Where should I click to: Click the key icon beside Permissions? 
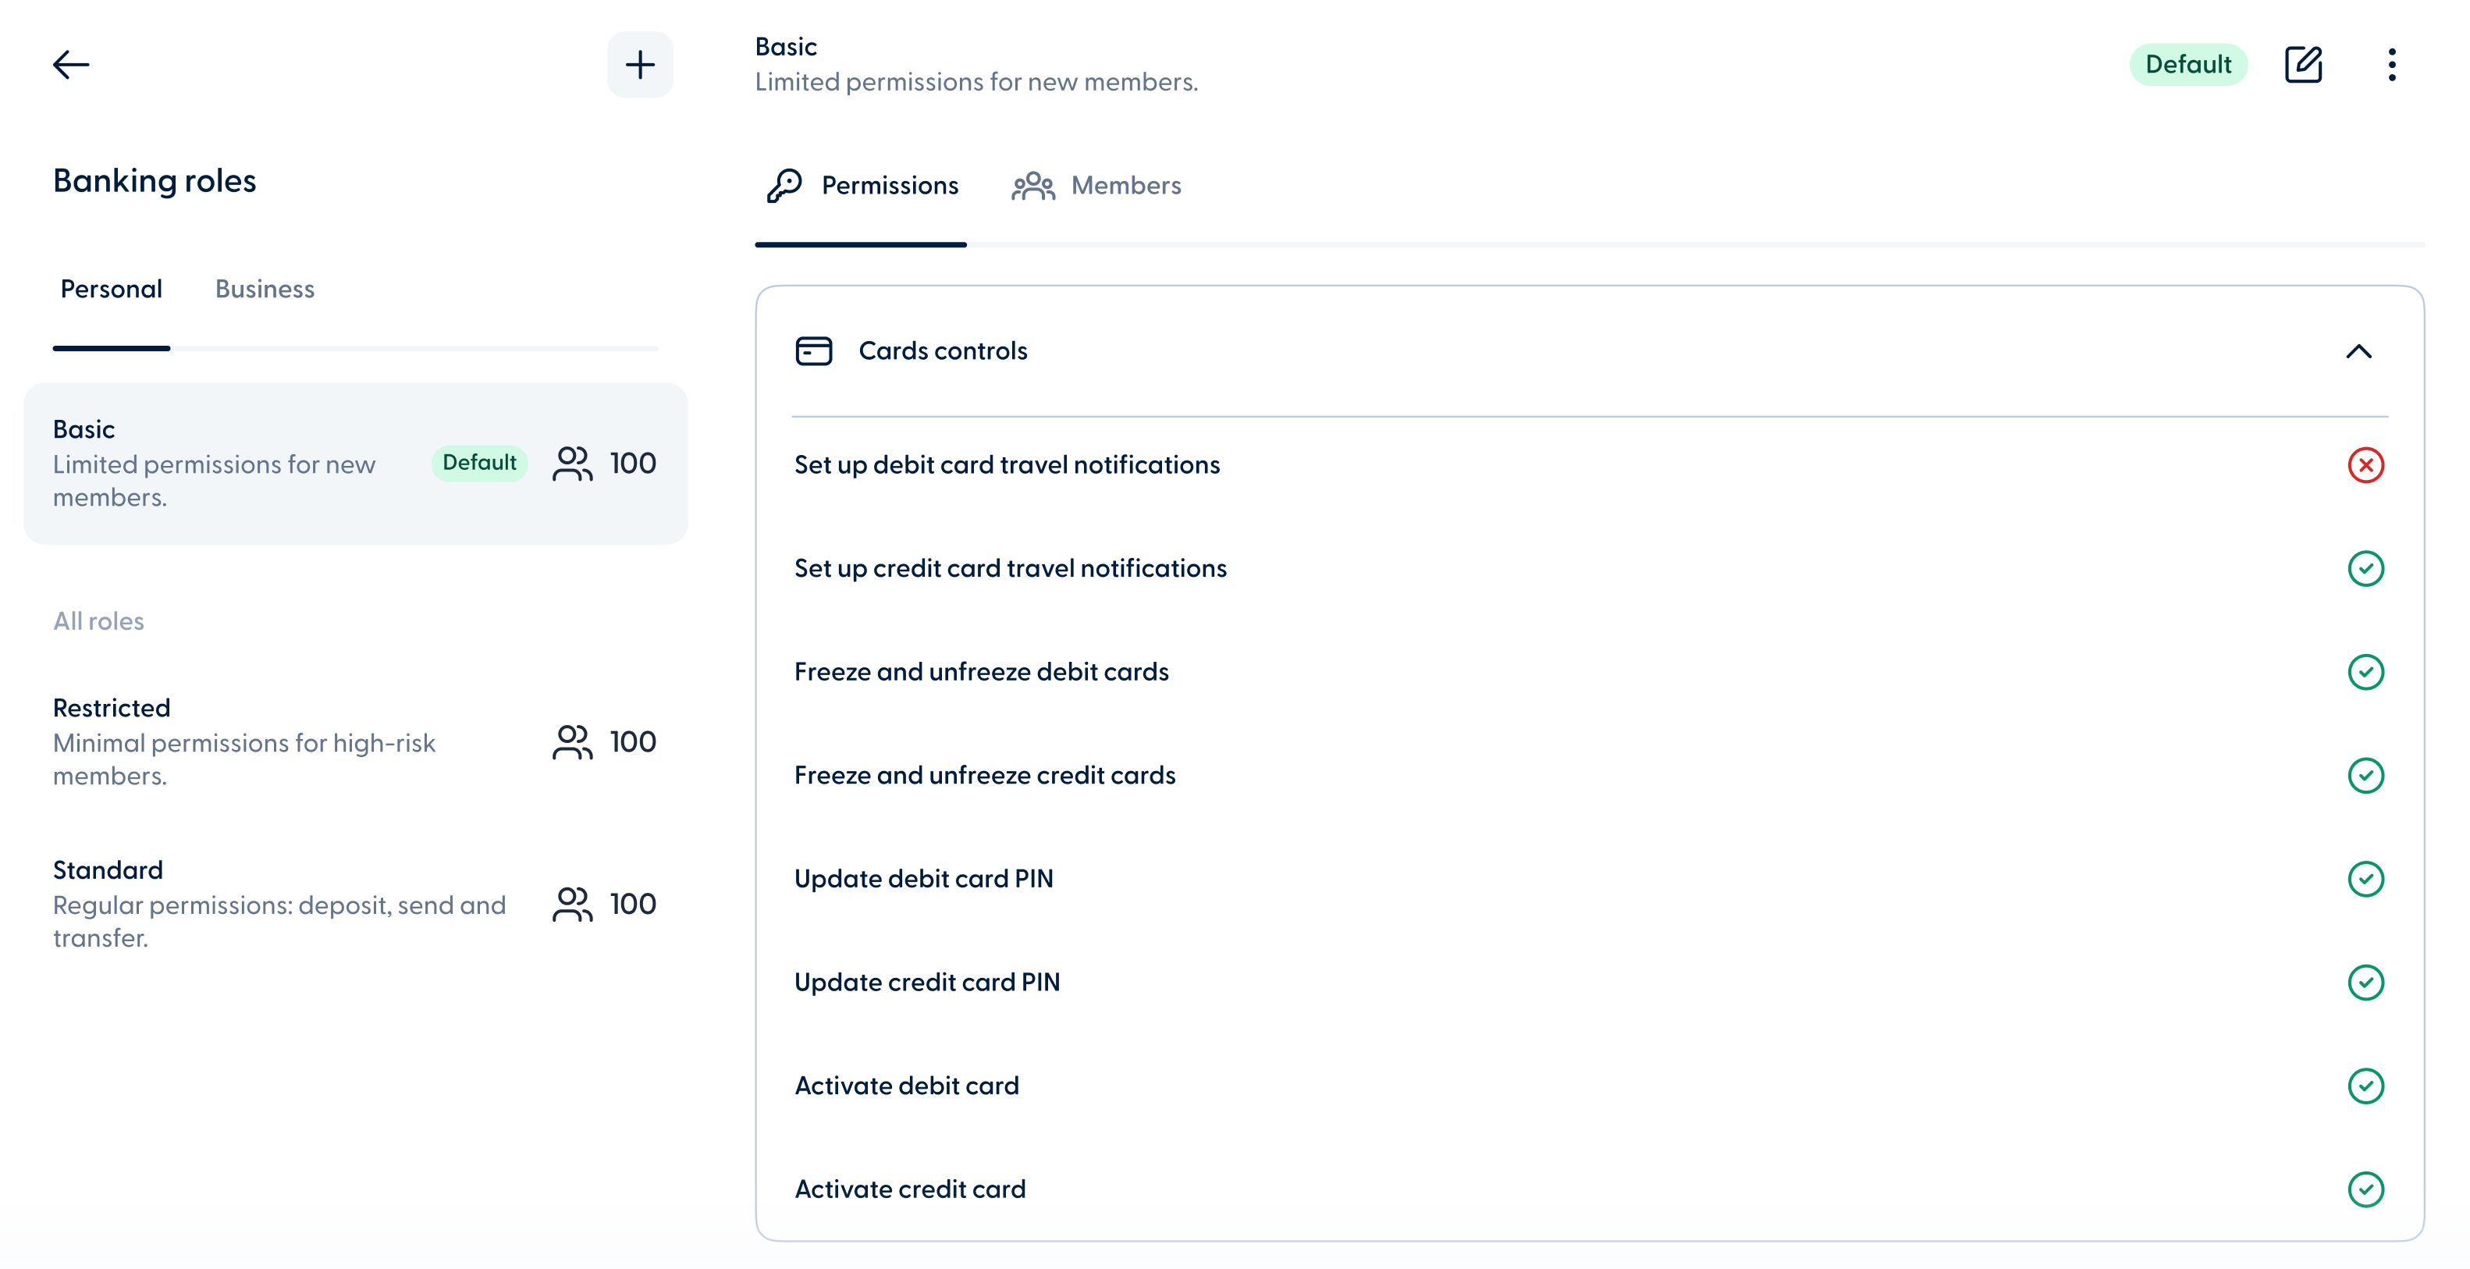[x=784, y=185]
